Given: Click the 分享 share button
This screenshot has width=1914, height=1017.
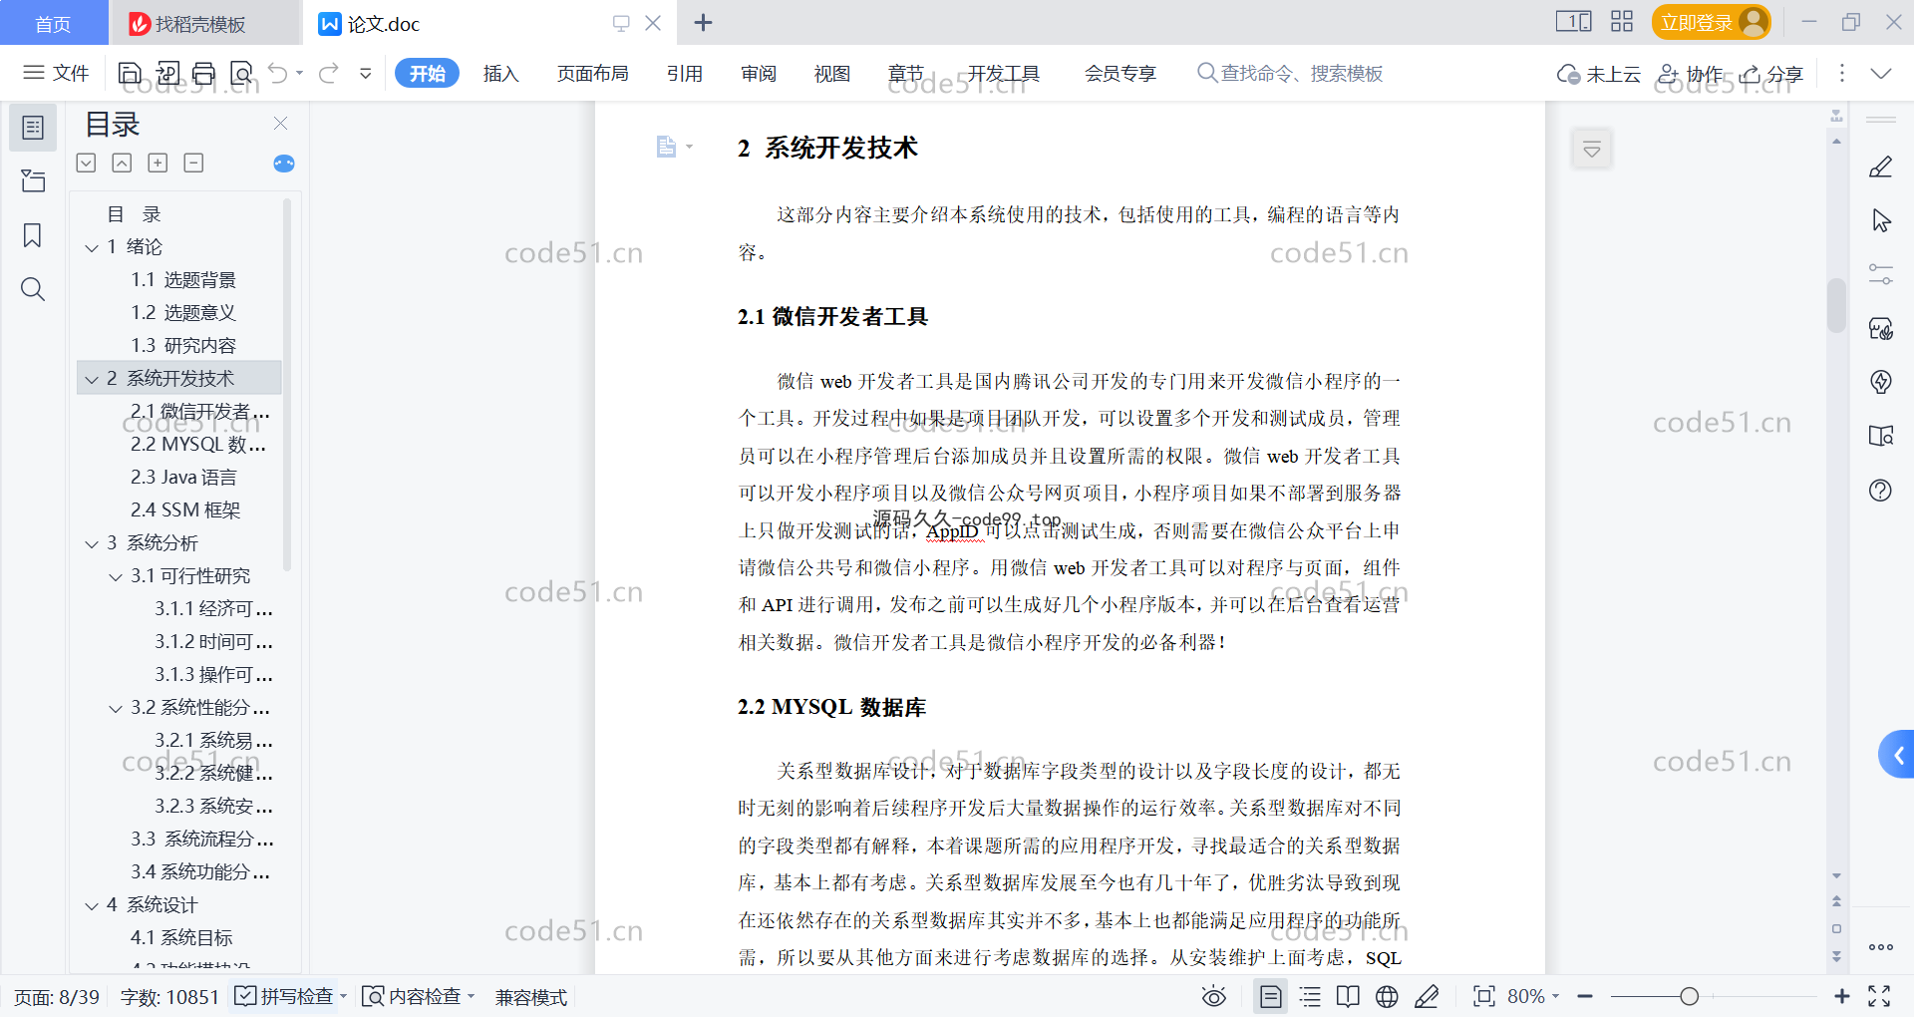Looking at the screenshot, I should pyautogui.click(x=1771, y=74).
